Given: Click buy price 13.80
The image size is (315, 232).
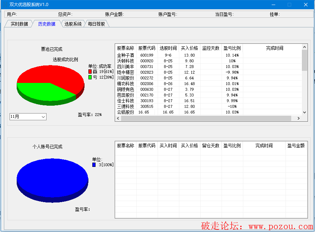Looking at the screenshot, I should (189, 55).
